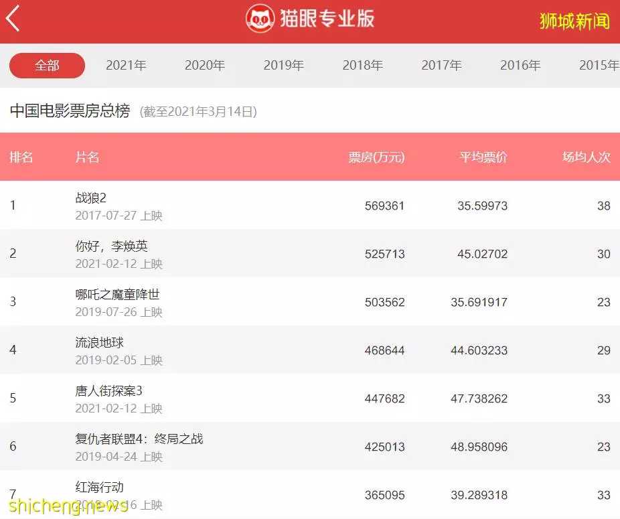Click the 票房(万元) column header

(376, 157)
